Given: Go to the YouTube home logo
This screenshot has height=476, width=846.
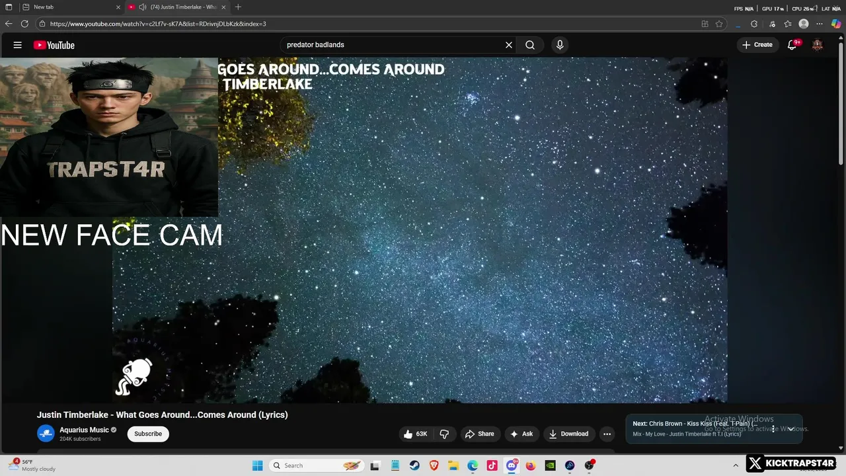Looking at the screenshot, I should tap(54, 45).
